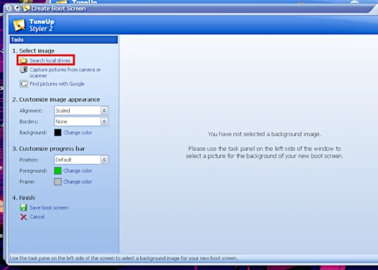Click the green Foreground color swatch
Image resolution: width=378 pixels, height=270 pixels.
click(58, 171)
